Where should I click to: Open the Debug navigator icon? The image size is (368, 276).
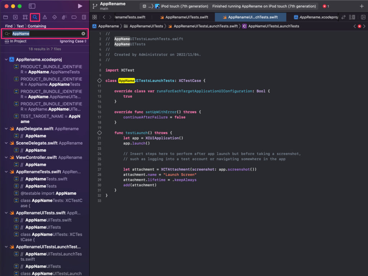coord(64,17)
